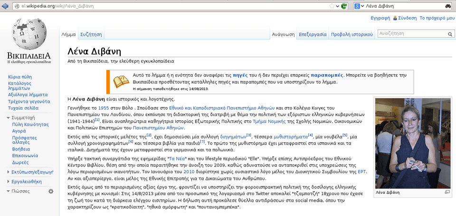456x216 pixels.
Task: Click the Google search engine icon
Action: pyautogui.click(x=357, y=6)
